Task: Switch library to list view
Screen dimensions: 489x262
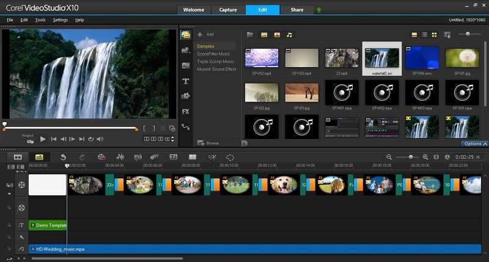Action: (x=424, y=35)
